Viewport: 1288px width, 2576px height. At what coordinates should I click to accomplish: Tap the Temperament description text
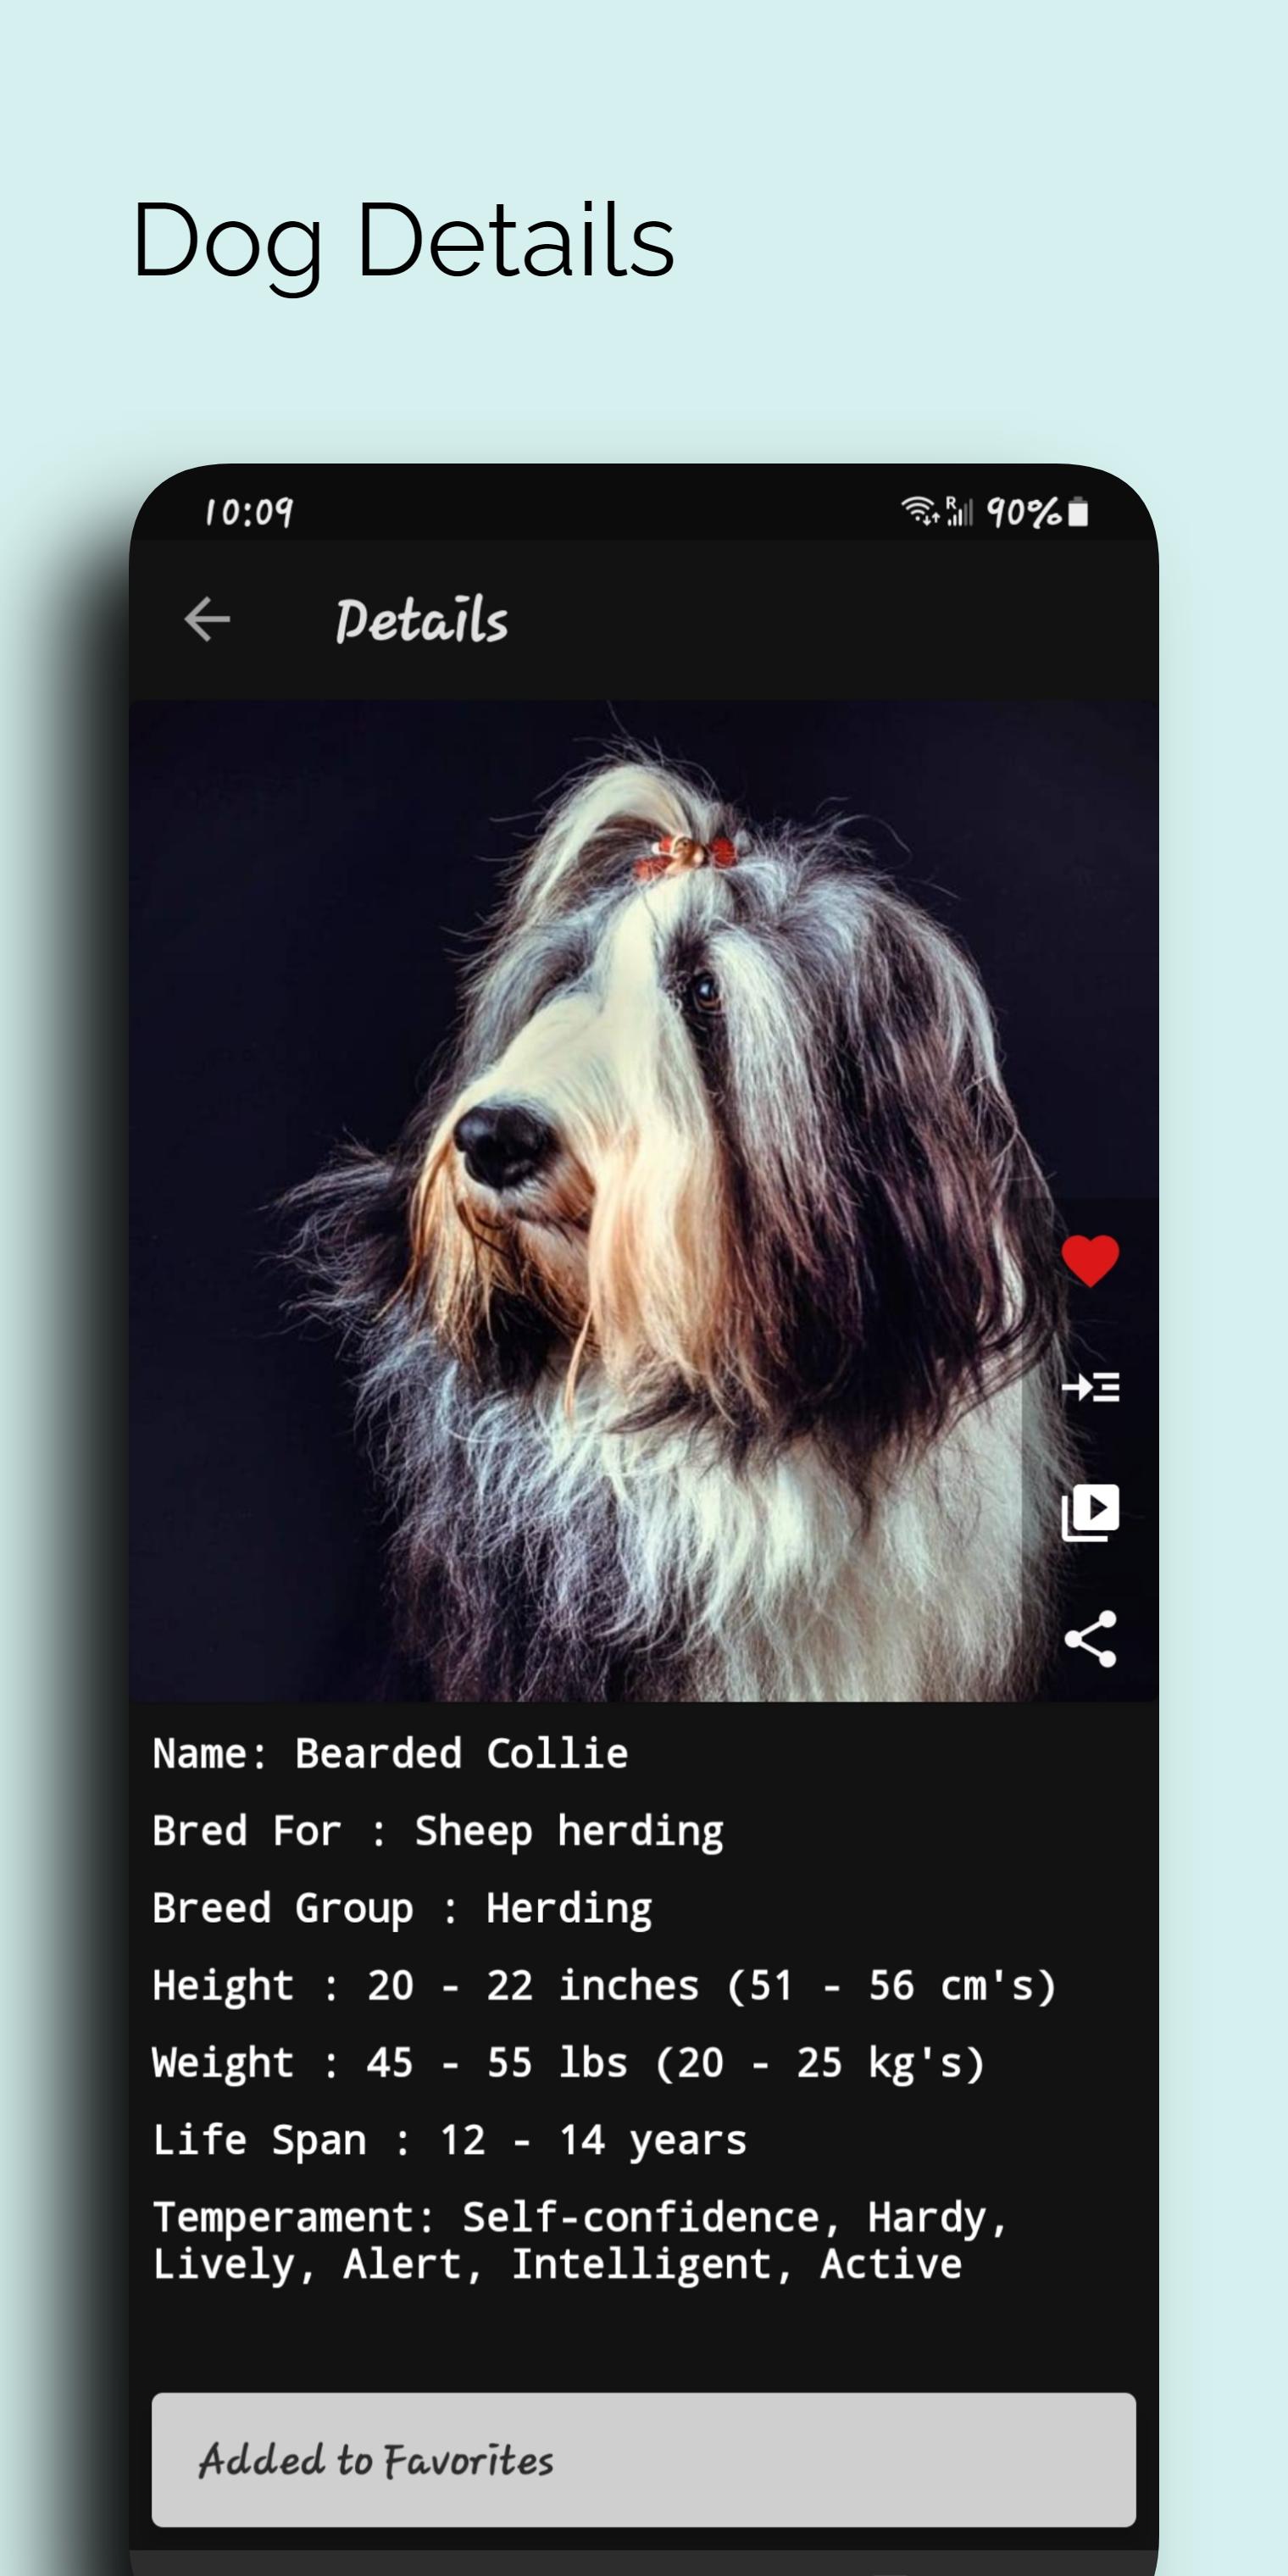[x=580, y=2241]
